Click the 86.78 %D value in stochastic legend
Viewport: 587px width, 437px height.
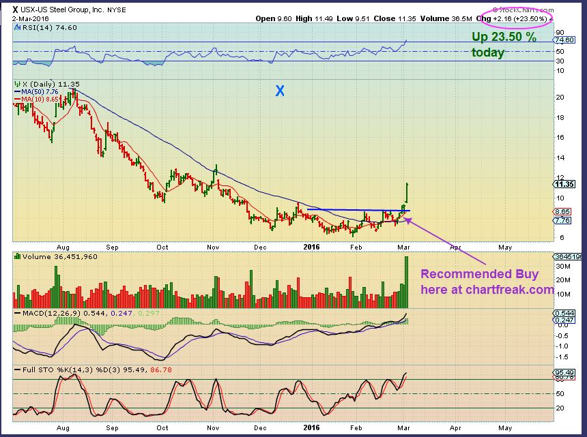(x=161, y=370)
